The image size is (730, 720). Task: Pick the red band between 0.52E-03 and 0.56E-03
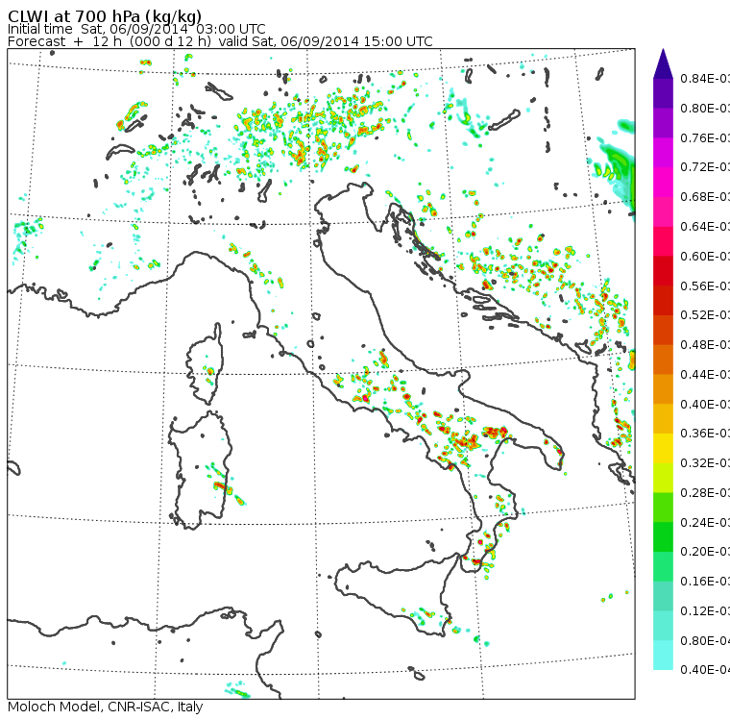click(663, 301)
